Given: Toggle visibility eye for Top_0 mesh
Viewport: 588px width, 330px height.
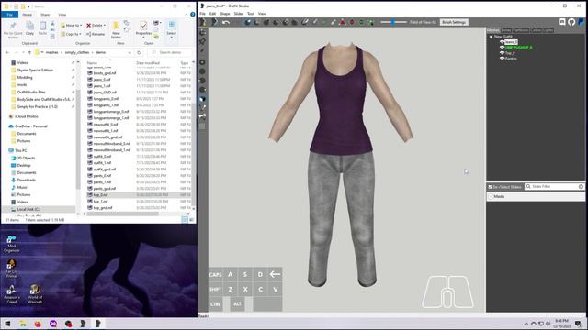Looking at the screenshot, I should pos(503,53).
